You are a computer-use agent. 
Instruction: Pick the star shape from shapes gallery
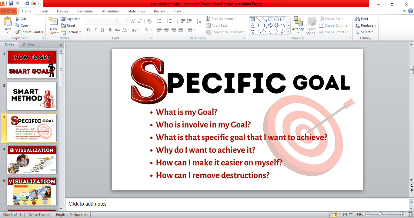(283, 31)
